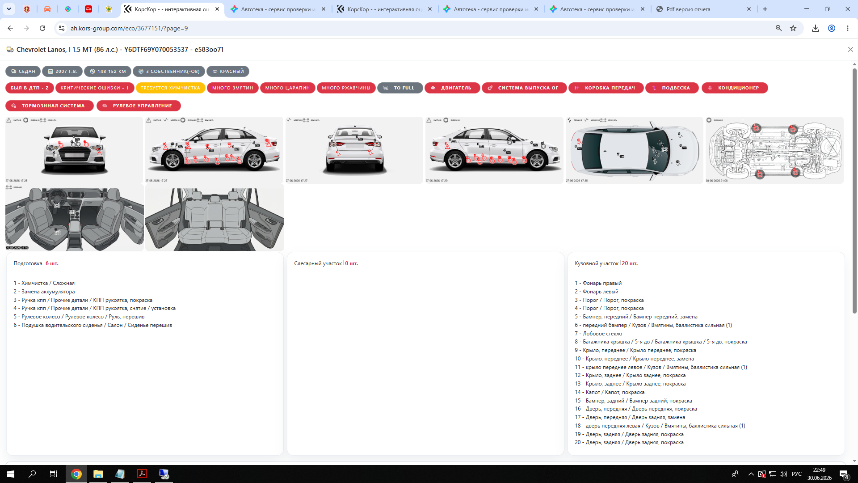Reload the page
858x483 pixels.
[42, 28]
